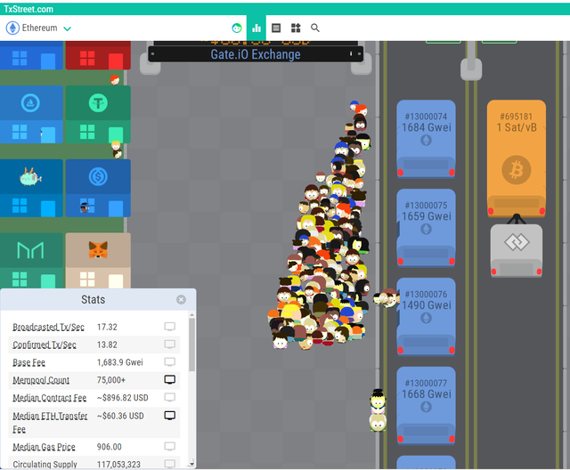Click the Tether house building
570x470 pixels.
pos(98,115)
